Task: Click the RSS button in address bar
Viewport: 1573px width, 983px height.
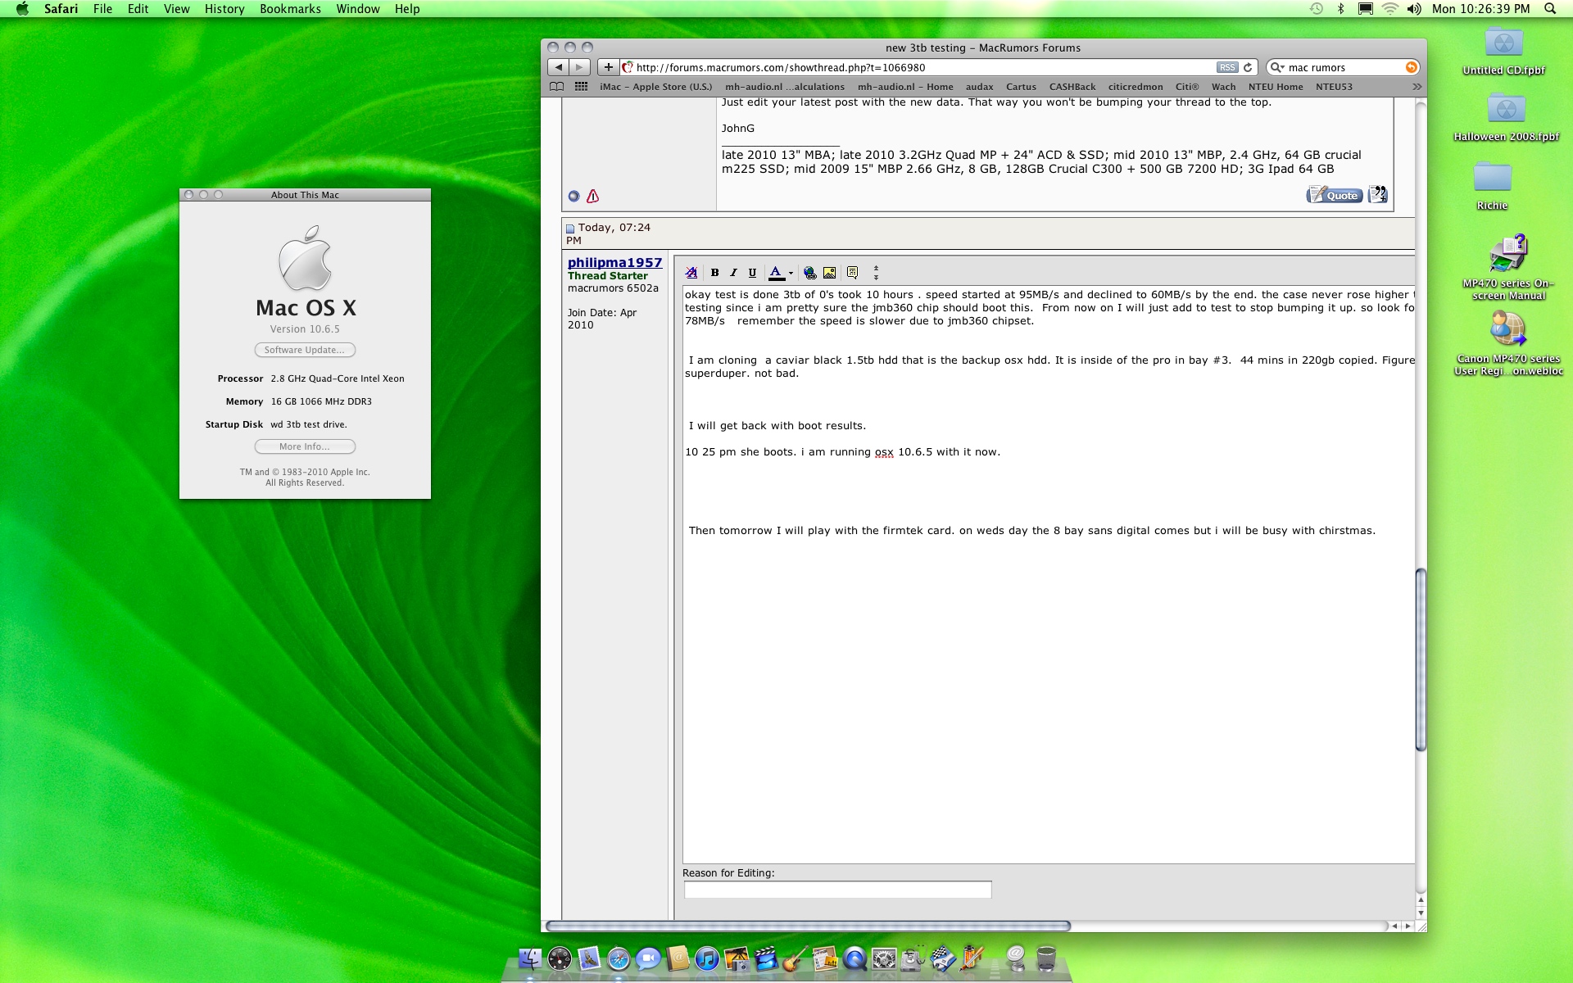Action: 1226,67
